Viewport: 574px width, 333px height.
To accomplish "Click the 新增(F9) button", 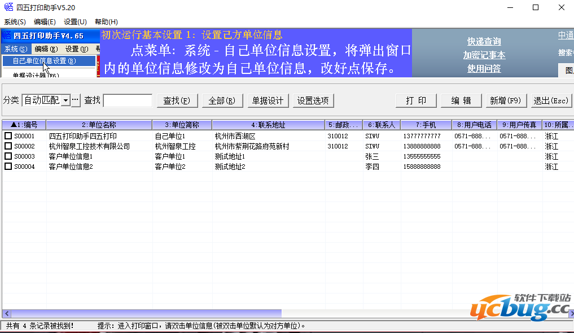I will (506, 100).
